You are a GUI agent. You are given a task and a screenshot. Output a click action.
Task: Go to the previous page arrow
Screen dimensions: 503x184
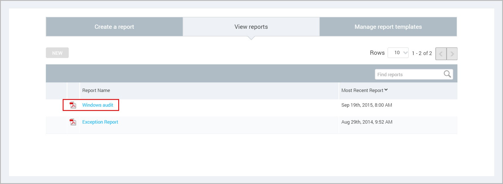(x=441, y=54)
